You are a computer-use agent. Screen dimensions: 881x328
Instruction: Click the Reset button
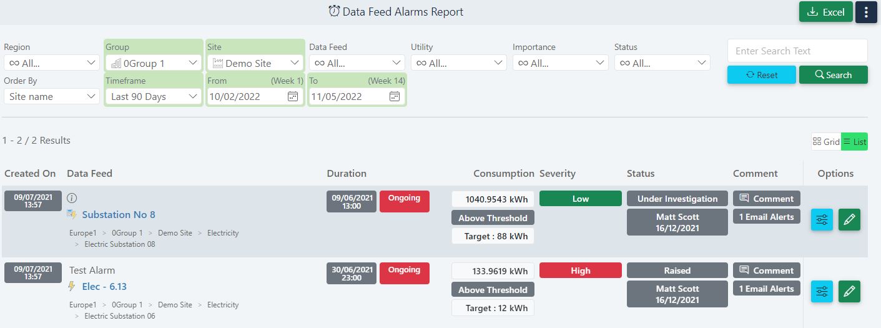click(x=762, y=75)
